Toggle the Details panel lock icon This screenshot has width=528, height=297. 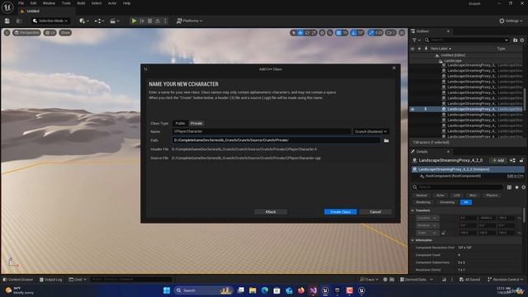(x=521, y=160)
